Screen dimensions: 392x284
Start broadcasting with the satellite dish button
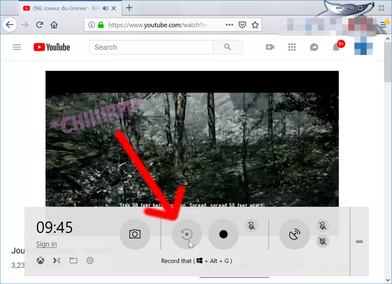295,234
